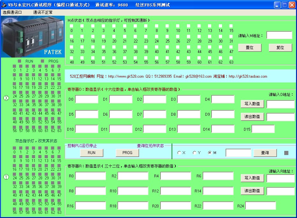The width and height of the screenshot is (297, 218).
Task: Select the Y radio button for query
Action: coord(194,153)
